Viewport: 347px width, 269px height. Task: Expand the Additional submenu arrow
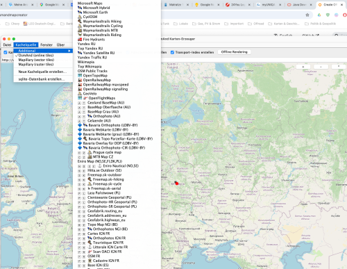(69, 51)
